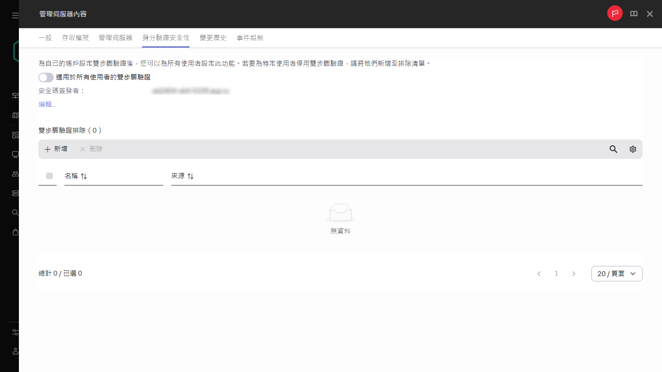Open the Users sidebar icon
The height and width of the screenshot is (372, 662).
pyautogui.click(x=14, y=173)
